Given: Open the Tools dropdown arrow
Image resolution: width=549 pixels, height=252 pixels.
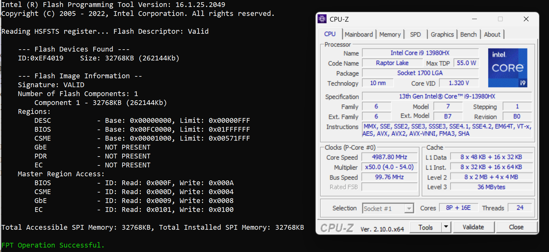Looking at the screenshot, I should coord(446,227).
